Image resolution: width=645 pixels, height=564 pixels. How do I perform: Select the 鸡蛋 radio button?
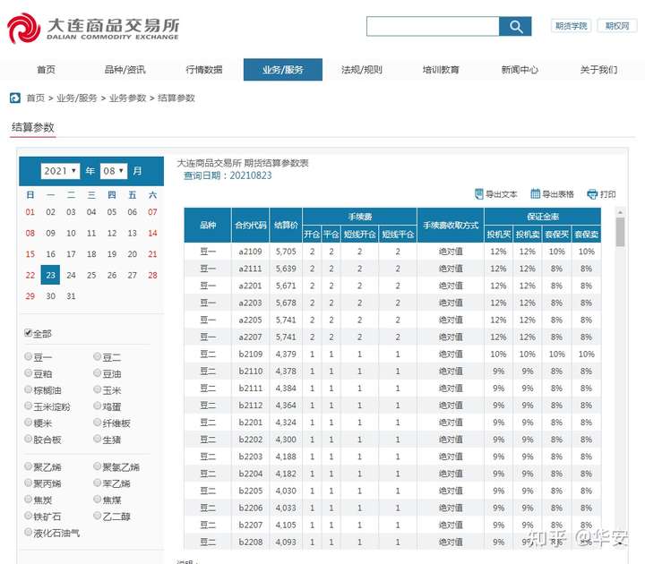tap(97, 406)
